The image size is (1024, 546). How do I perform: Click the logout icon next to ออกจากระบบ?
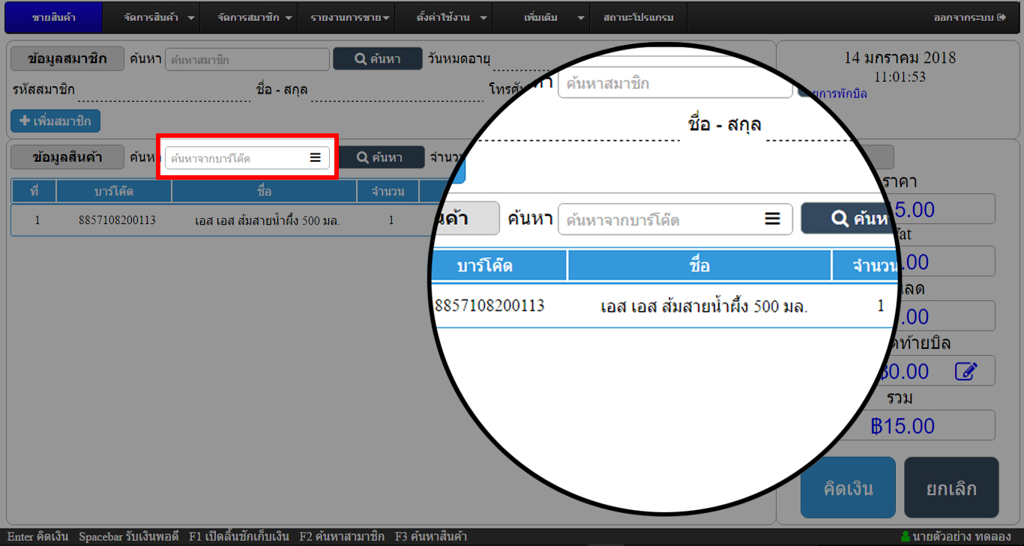1001,17
